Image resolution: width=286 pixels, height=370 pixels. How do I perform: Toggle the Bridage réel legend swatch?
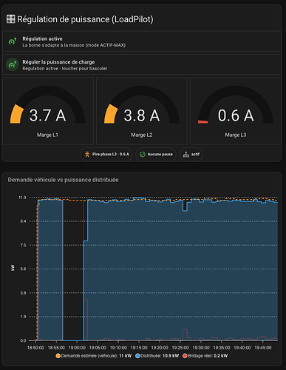tap(185, 356)
